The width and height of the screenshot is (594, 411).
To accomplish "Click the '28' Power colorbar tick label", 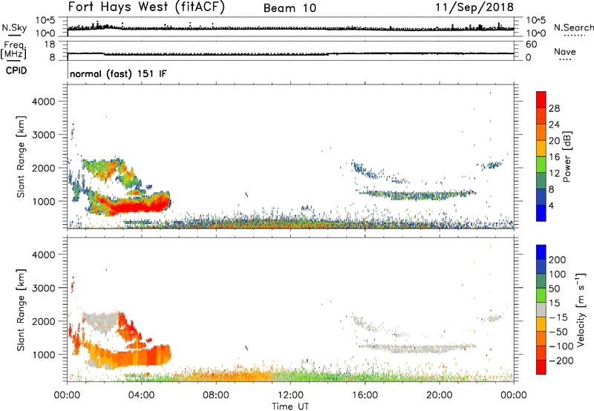I will point(554,108).
